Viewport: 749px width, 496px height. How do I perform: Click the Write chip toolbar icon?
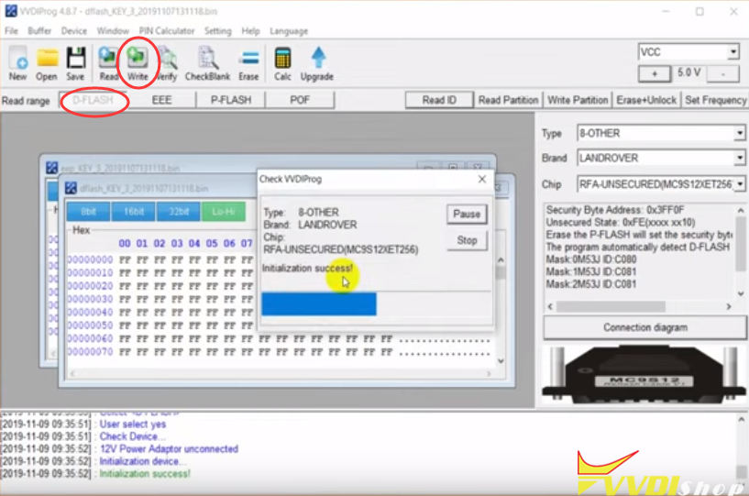click(138, 63)
